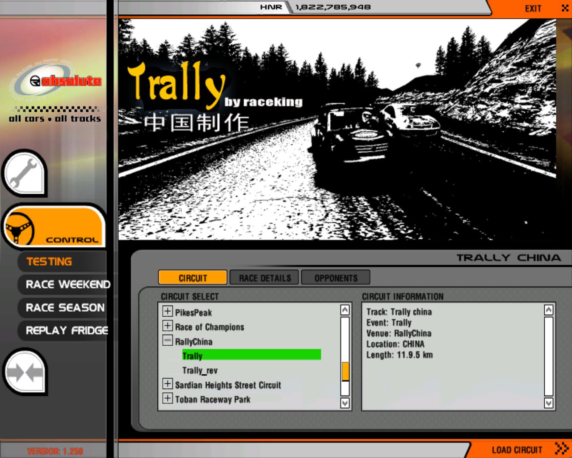Open the Race Weekend menu
Screen dimensions: 572x458
67,284
